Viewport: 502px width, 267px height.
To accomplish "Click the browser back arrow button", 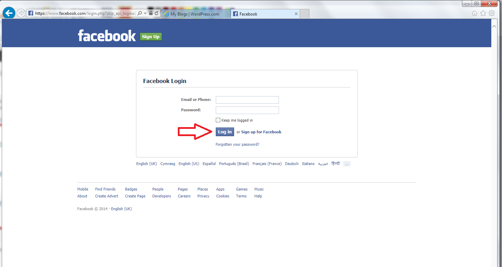I will [9, 13].
